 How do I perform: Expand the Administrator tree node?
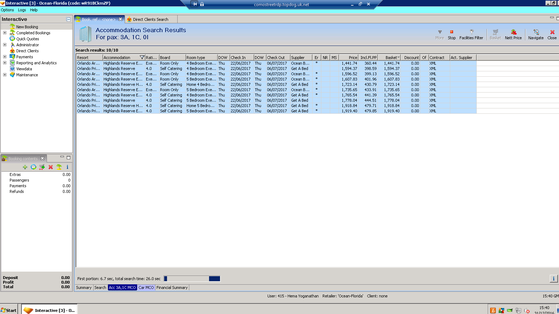pos(5,45)
